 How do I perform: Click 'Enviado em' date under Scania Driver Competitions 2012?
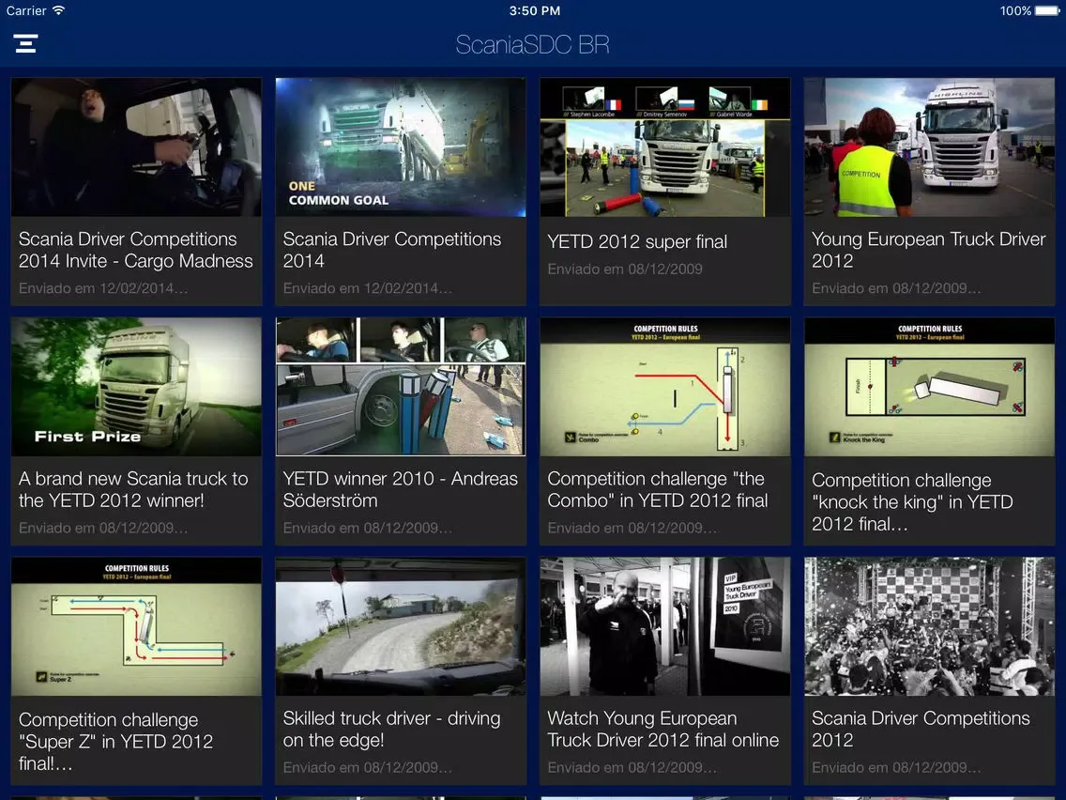896,767
